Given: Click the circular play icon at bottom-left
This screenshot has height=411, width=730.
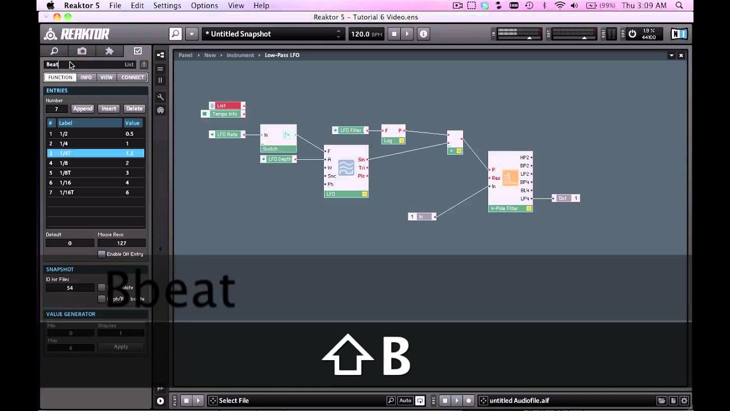Looking at the screenshot, I should pyautogui.click(x=160, y=401).
